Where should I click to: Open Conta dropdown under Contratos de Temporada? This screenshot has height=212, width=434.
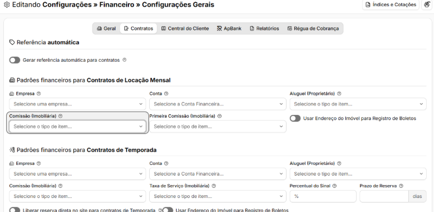click(218, 174)
